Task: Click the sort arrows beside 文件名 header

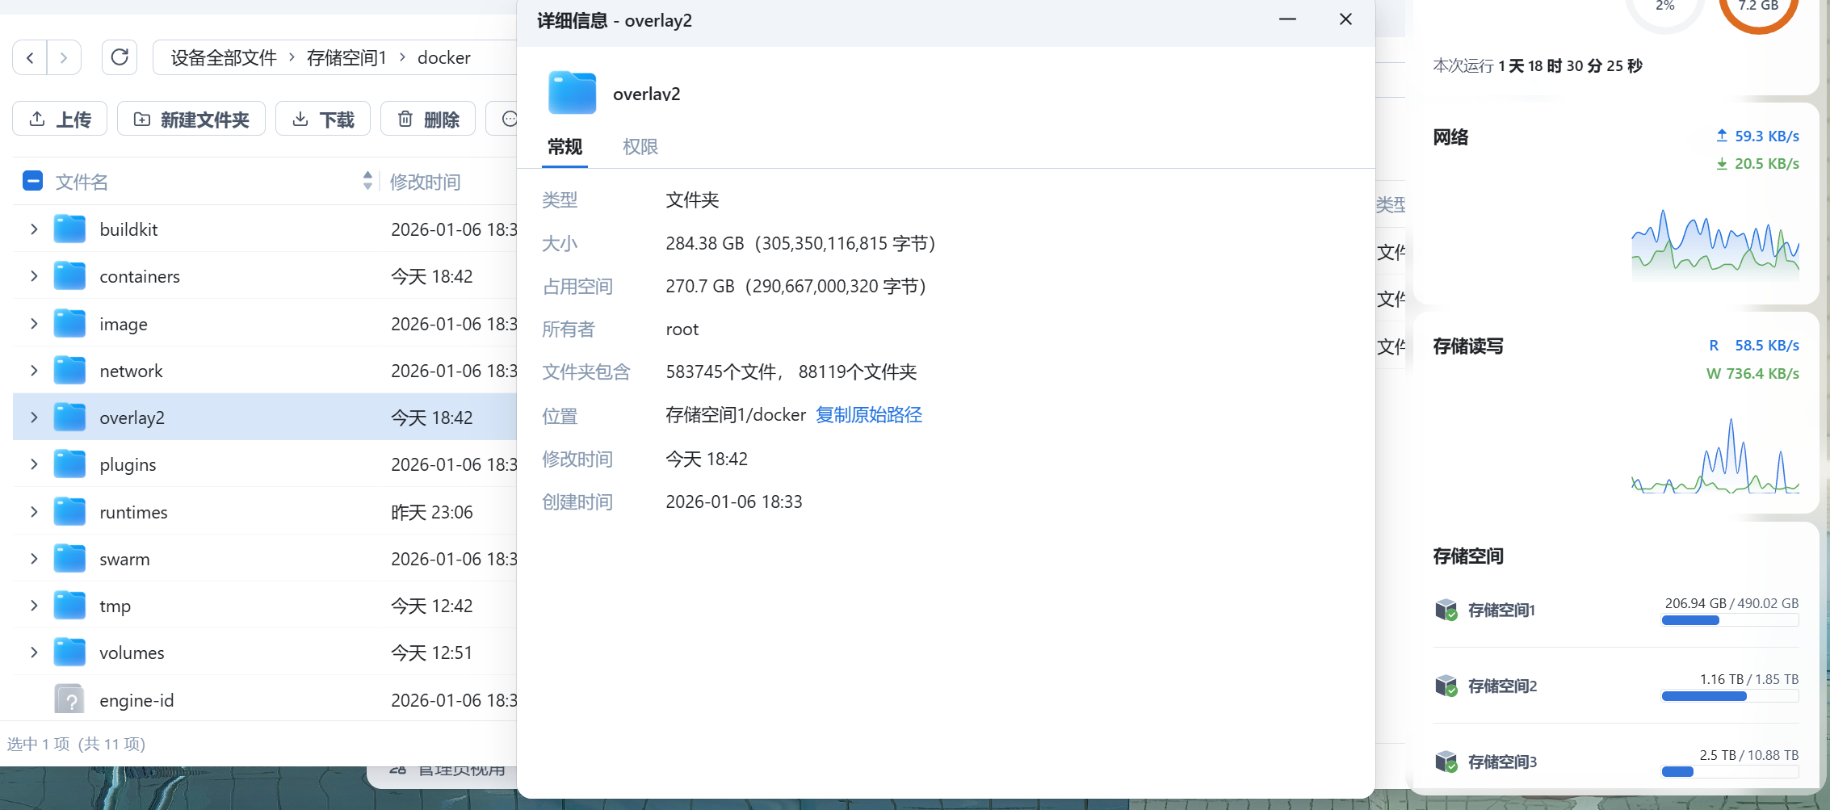Action: (367, 179)
